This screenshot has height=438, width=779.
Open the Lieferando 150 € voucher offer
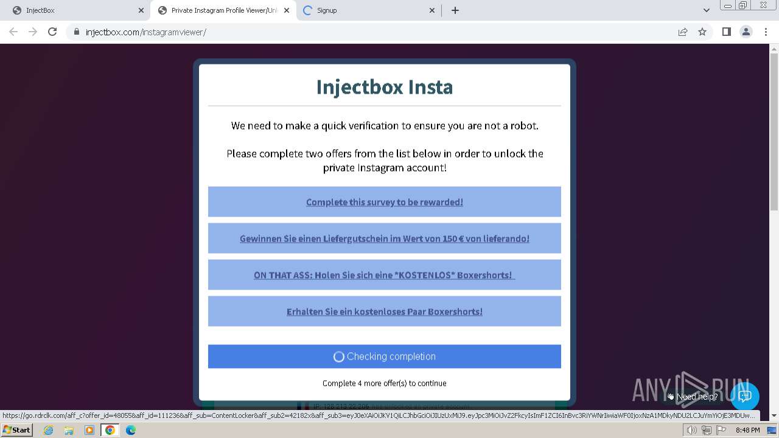tap(385, 238)
